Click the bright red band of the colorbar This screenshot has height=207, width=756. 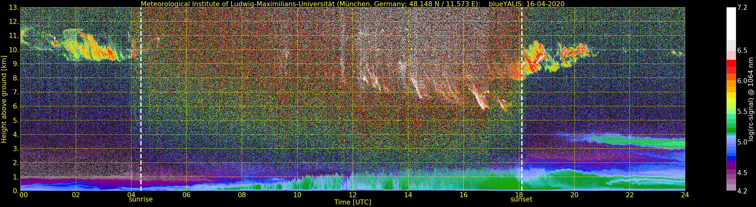point(731,63)
